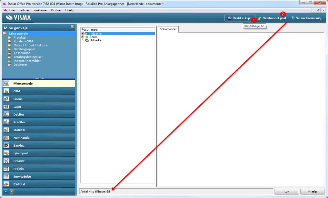Click the navigation down arrow button

click(x=12, y=191)
